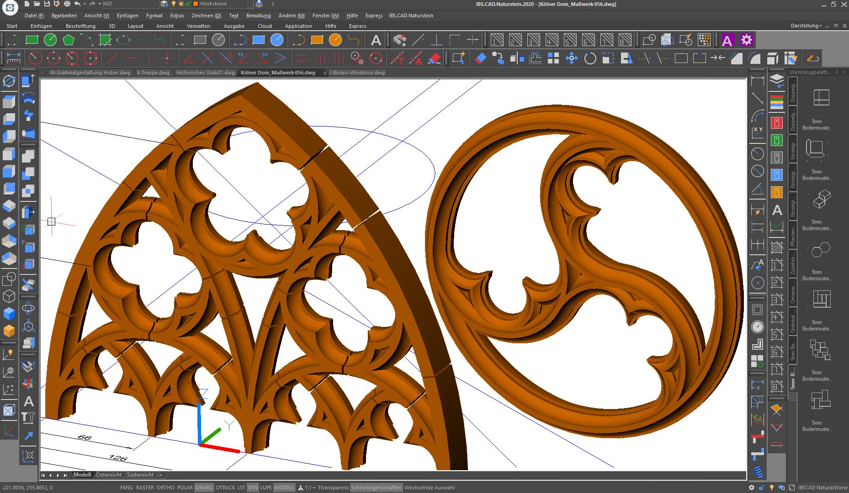
Task: Click the linear dimension ruler tool
Action: click(14, 58)
